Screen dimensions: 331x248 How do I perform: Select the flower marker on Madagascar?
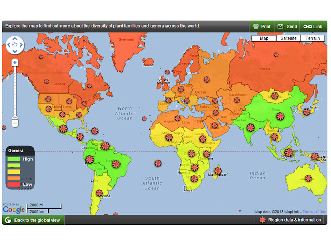pos(218,171)
